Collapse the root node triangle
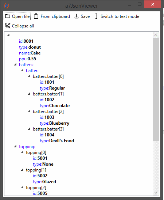This screenshot has width=164, height=200. tap(8, 35)
